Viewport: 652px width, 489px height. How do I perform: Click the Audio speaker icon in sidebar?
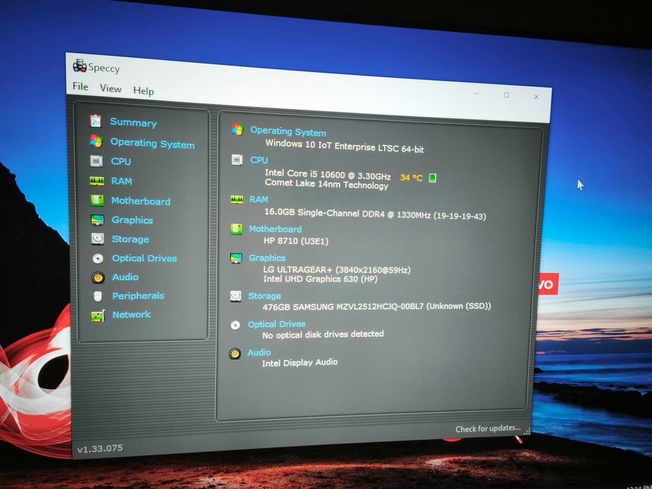point(98,277)
